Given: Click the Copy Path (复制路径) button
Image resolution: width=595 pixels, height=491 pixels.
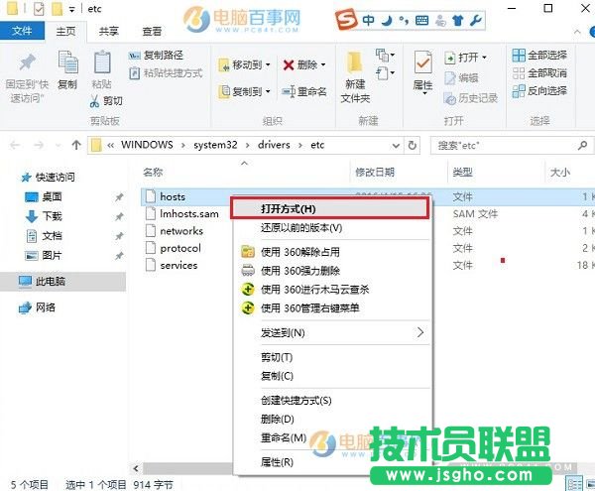Looking at the screenshot, I should pos(156,56).
